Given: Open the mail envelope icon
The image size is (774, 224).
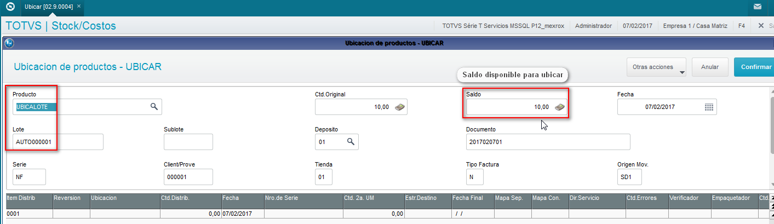Looking at the screenshot, I should [758, 7].
